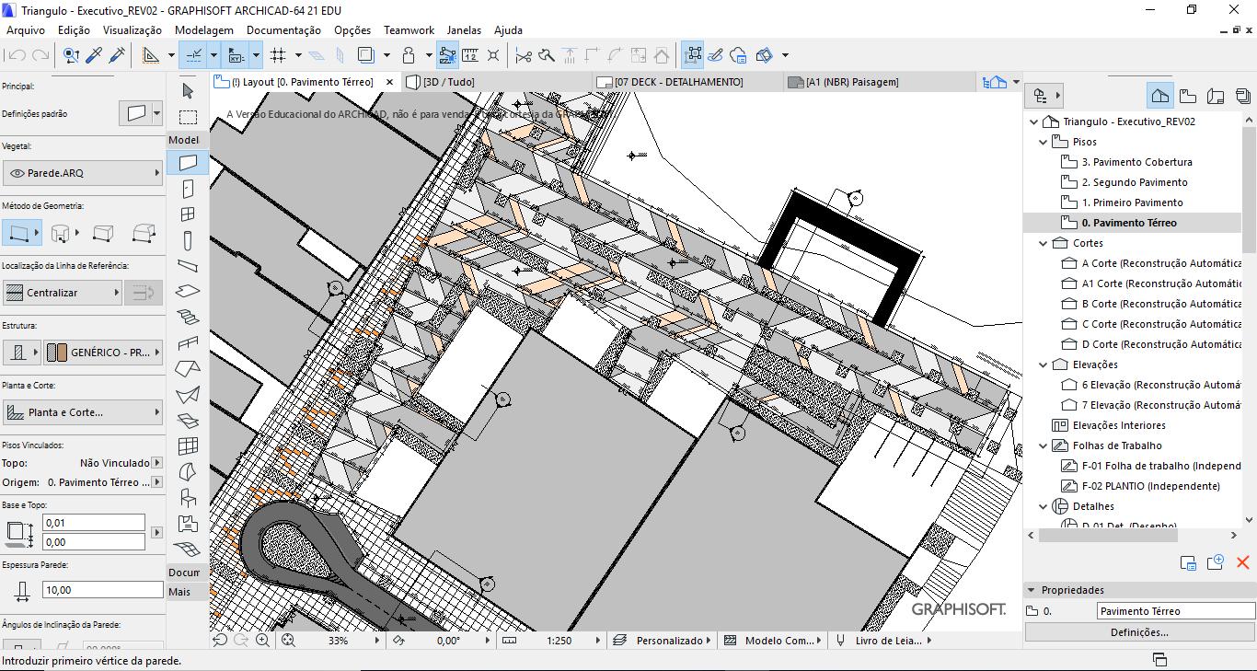
Task: Toggle the Grid Snap button
Action: tap(279, 55)
